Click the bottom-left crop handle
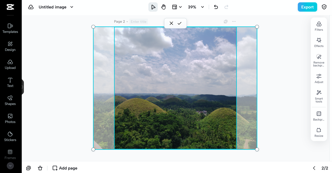Image resolution: width=332 pixels, height=173 pixels. [93, 149]
